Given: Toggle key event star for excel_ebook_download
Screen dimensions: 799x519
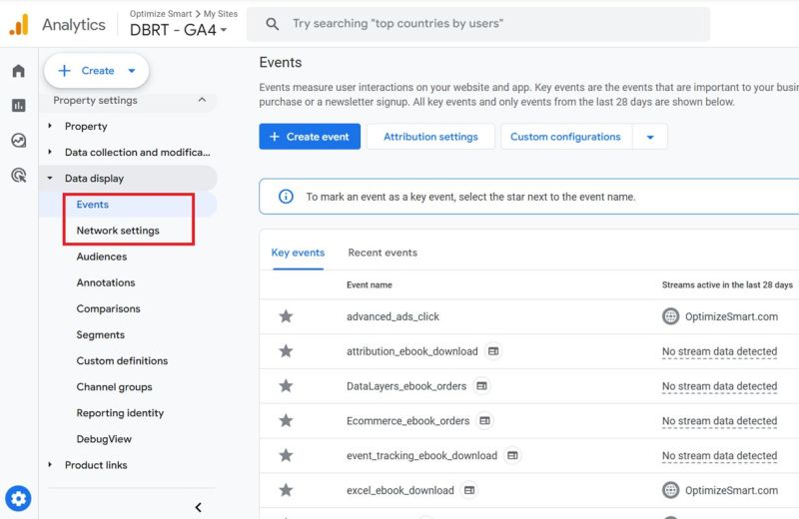Looking at the screenshot, I should point(286,490).
